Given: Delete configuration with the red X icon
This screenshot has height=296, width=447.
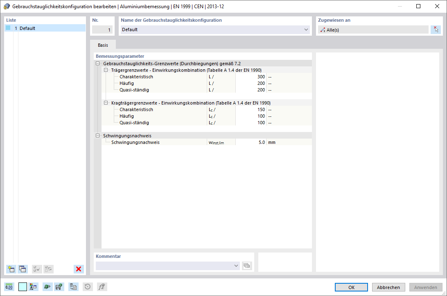Looking at the screenshot, I should (x=78, y=269).
